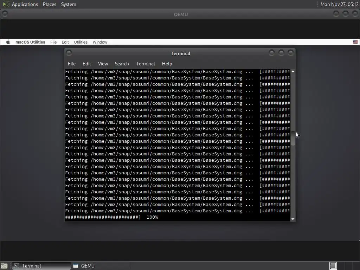Open the macOS File menu in QEMU guest
360x270 pixels.
click(x=53, y=42)
